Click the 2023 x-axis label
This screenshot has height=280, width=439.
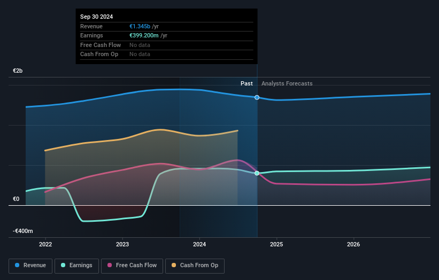pyautogui.click(x=122, y=244)
